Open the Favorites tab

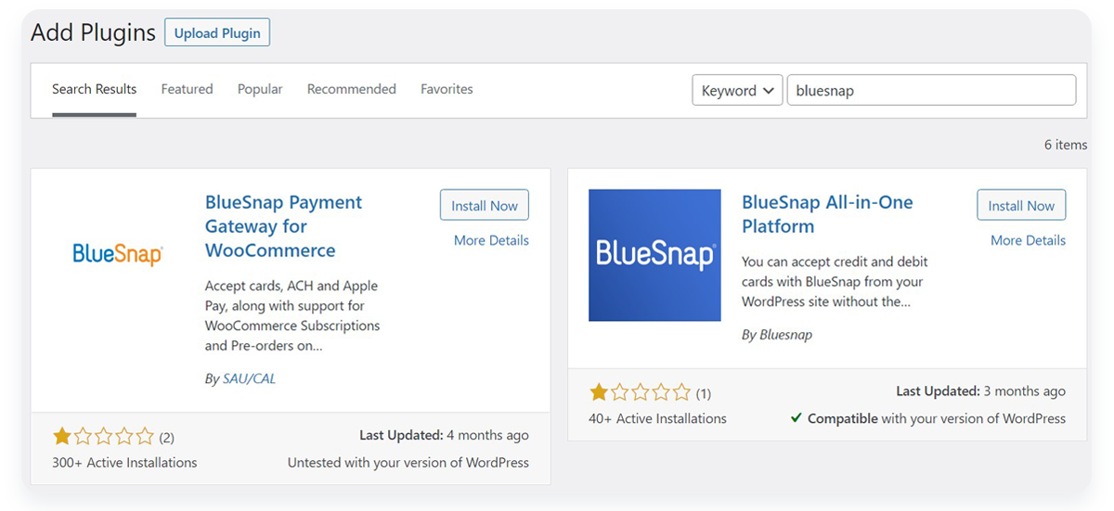pos(447,89)
